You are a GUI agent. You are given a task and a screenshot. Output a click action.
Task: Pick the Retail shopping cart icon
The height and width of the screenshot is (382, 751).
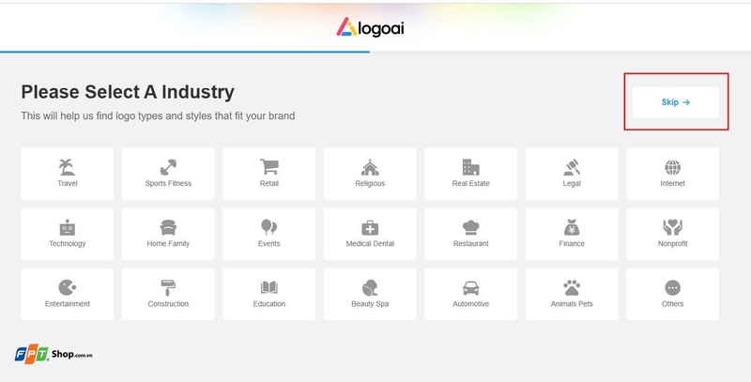pyautogui.click(x=269, y=167)
